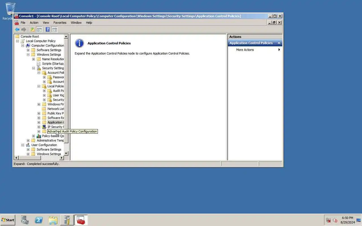
Task: Open the Action menu
Action: (x=34, y=23)
